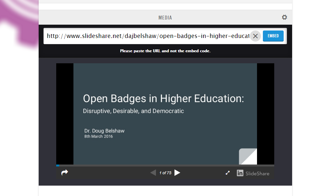The height and width of the screenshot is (196, 335).
Task: Click the "Open Badges in Higher Education" title
Action: pos(163,98)
